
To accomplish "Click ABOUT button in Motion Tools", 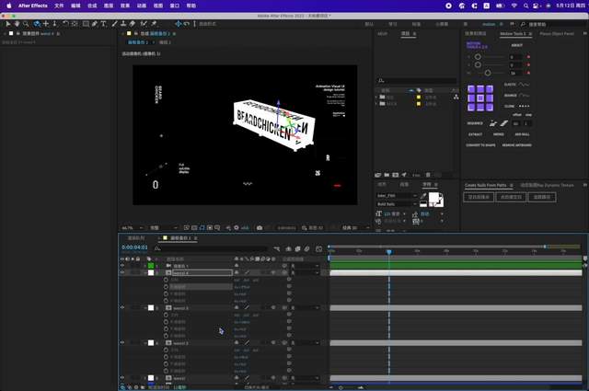I will 517,45.
